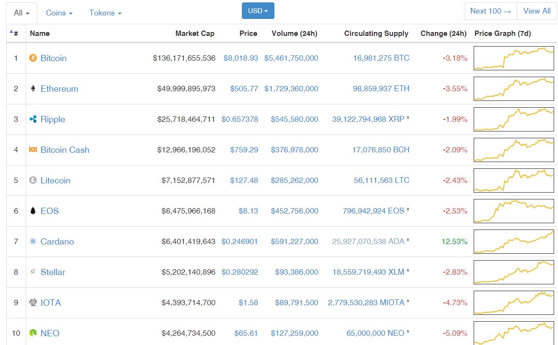
Task: Click the IOTA logo icon
Action: tap(33, 303)
